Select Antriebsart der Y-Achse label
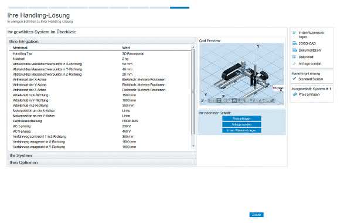The width and height of the screenshot is (340, 223). coord(29,85)
